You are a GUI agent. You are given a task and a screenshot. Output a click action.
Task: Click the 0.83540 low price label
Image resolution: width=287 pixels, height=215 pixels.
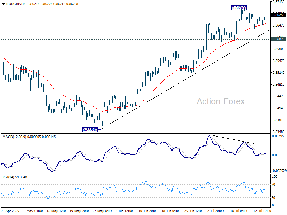point(90,130)
